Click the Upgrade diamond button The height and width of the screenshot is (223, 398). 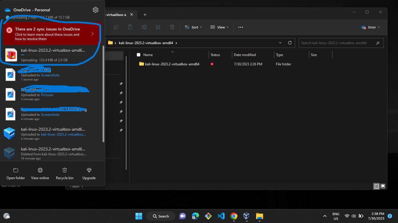tap(89, 174)
